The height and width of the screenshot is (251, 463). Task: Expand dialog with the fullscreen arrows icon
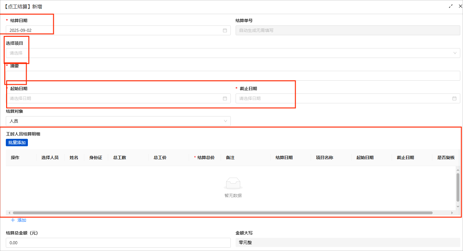(x=451, y=6)
